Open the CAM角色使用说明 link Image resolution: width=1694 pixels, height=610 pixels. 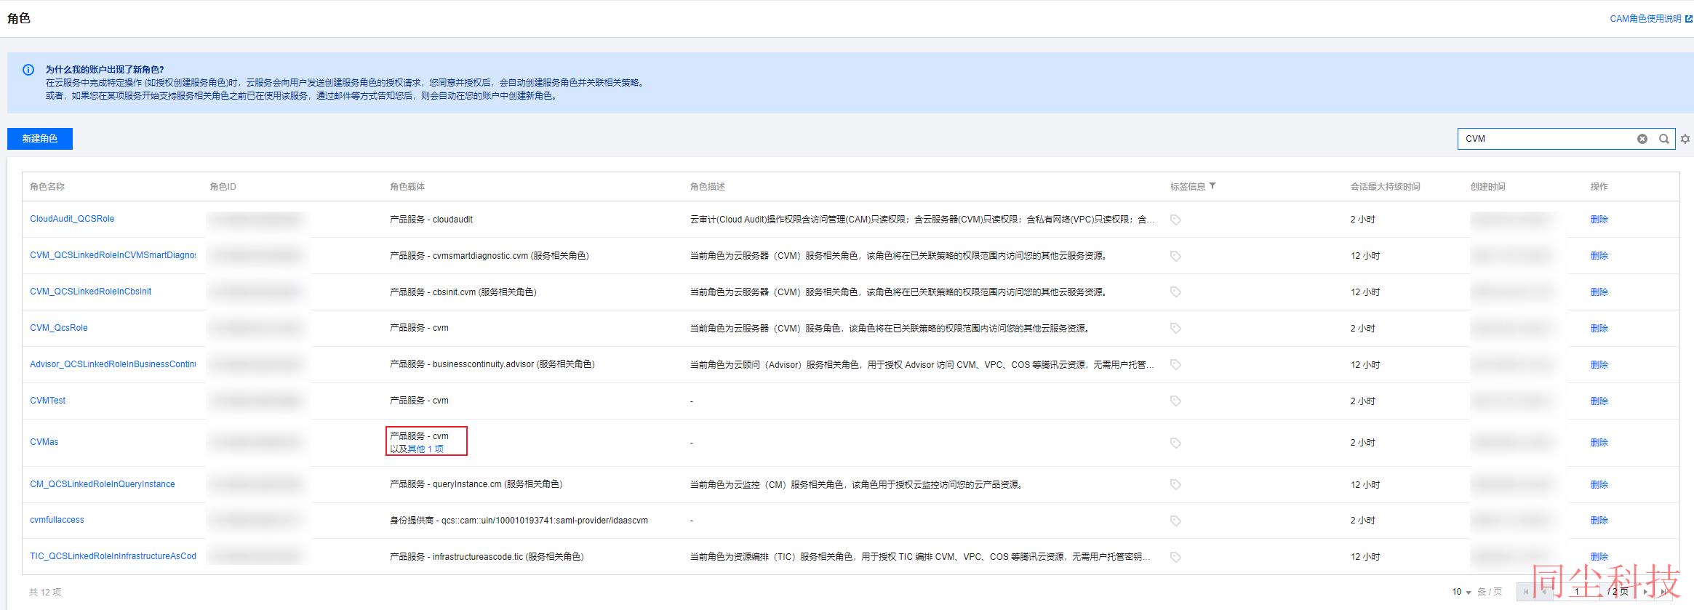(1650, 19)
